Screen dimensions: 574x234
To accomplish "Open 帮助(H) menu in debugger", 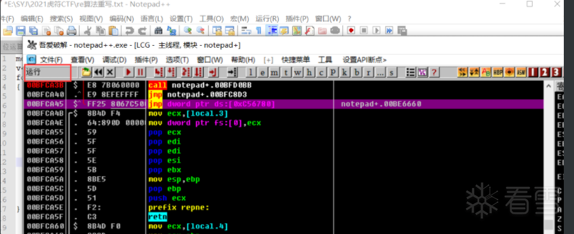I will tap(243, 60).
